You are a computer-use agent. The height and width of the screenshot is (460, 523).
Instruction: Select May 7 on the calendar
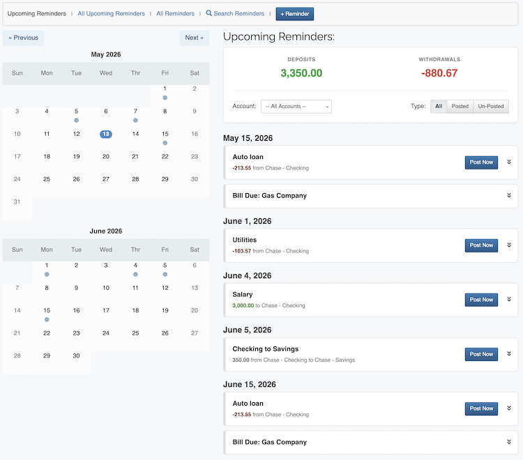coord(135,112)
